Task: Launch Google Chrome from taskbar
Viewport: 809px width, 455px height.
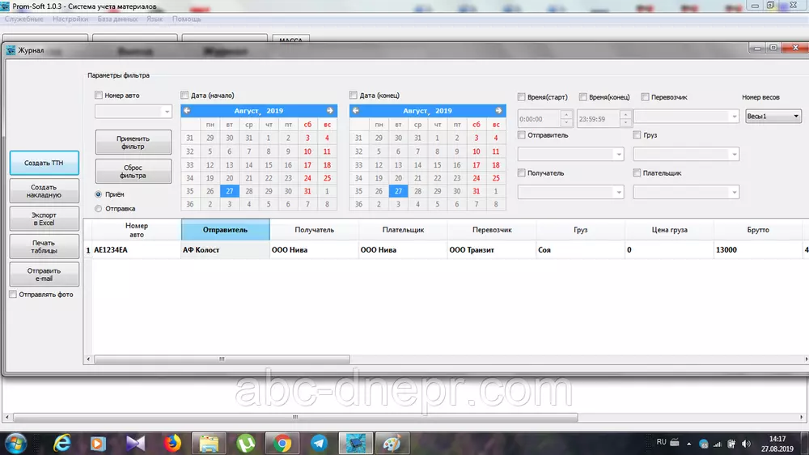Action: point(282,443)
